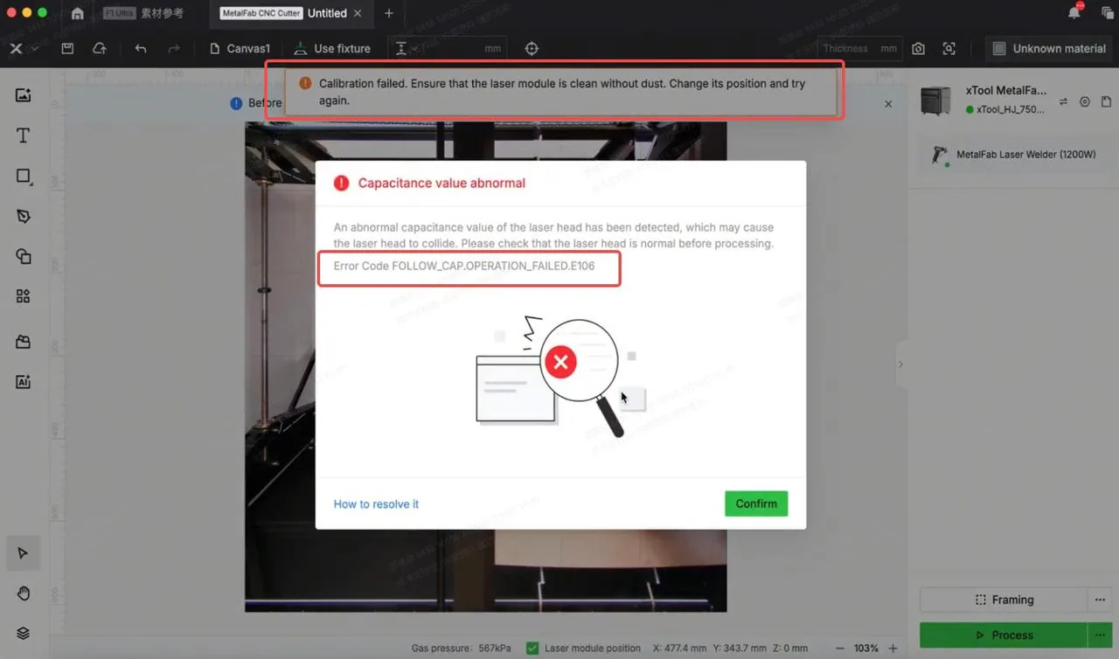This screenshot has height=659, width=1119.
Task: Select the Pen vector tool
Action: (x=24, y=216)
